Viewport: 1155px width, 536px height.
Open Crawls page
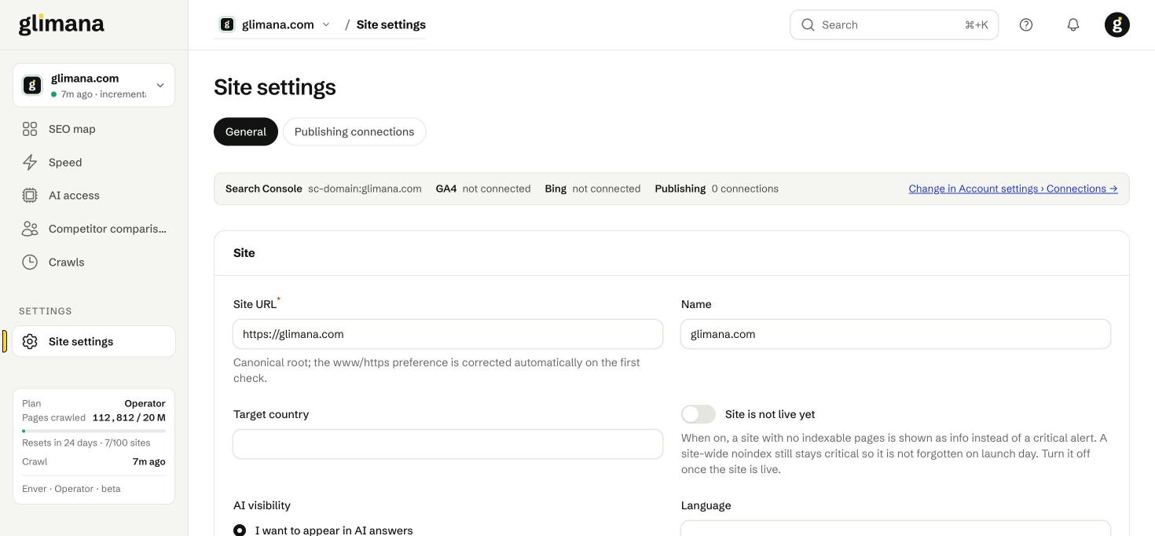[93, 262]
